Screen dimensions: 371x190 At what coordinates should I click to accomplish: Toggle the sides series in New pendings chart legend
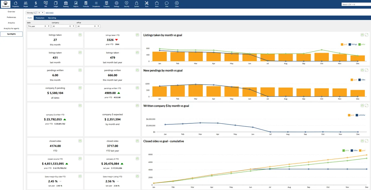(362, 80)
